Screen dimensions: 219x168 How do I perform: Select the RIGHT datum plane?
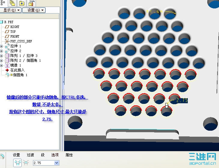click(15, 27)
